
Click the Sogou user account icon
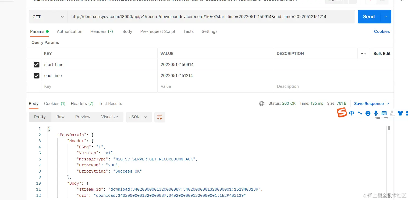(x=392, y=113)
